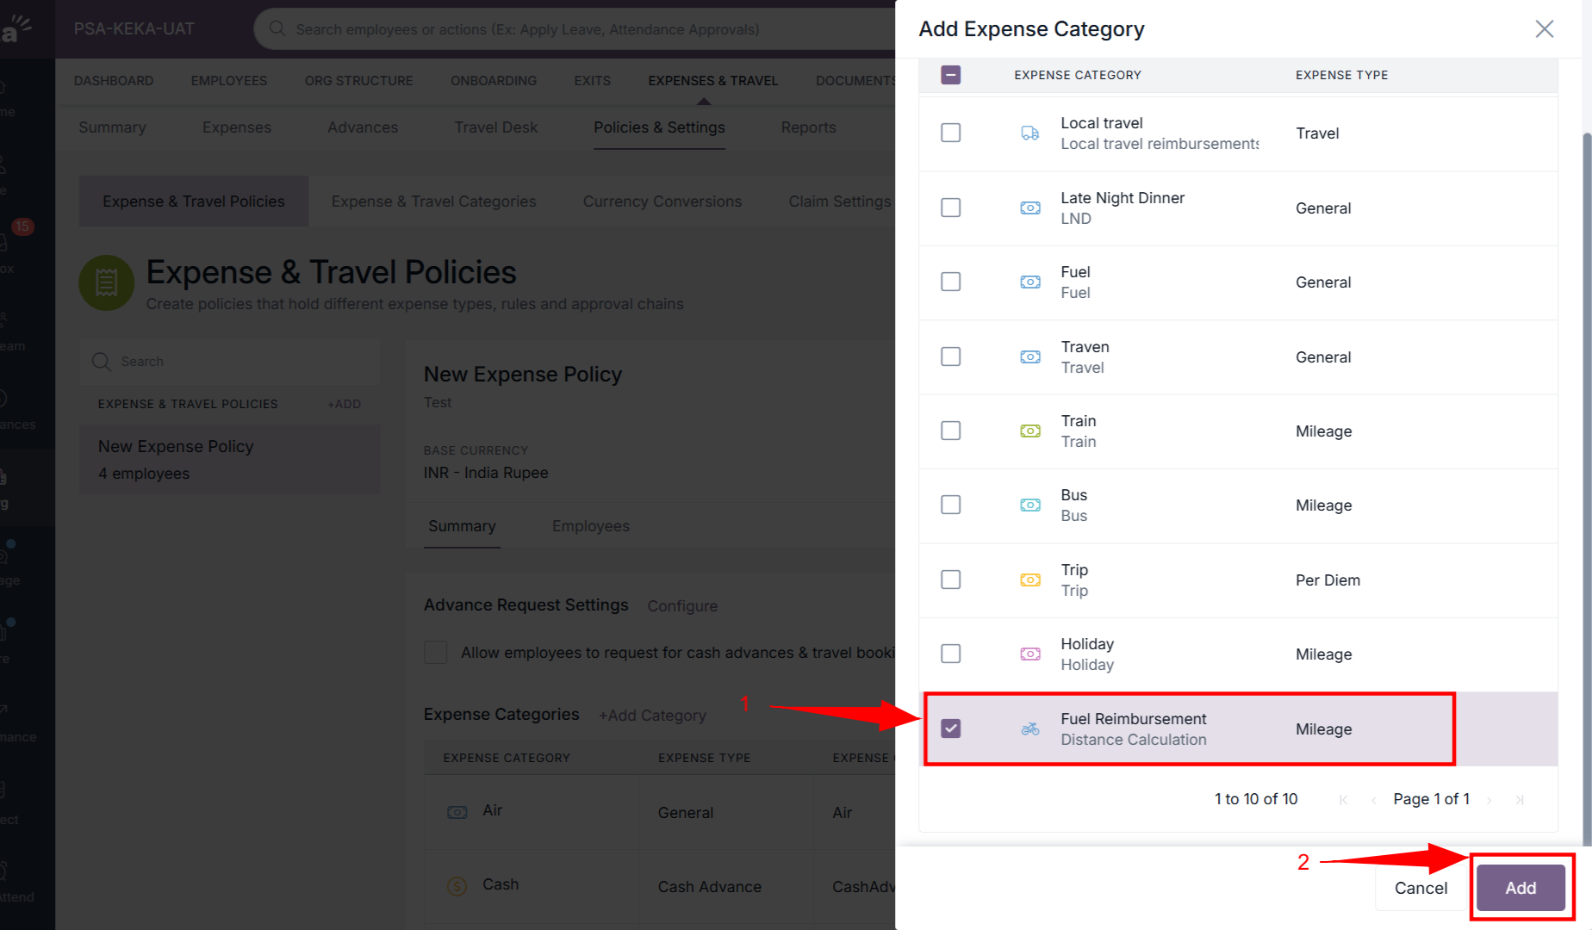Jump to last page arrow

[x=1520, y=800]
